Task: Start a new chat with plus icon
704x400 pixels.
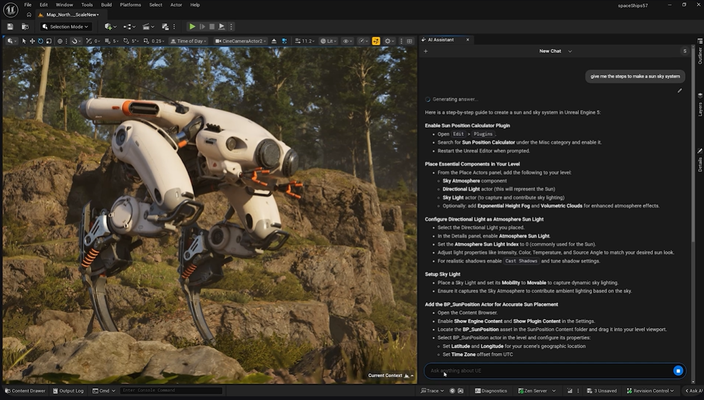Action: coord(426,51)
